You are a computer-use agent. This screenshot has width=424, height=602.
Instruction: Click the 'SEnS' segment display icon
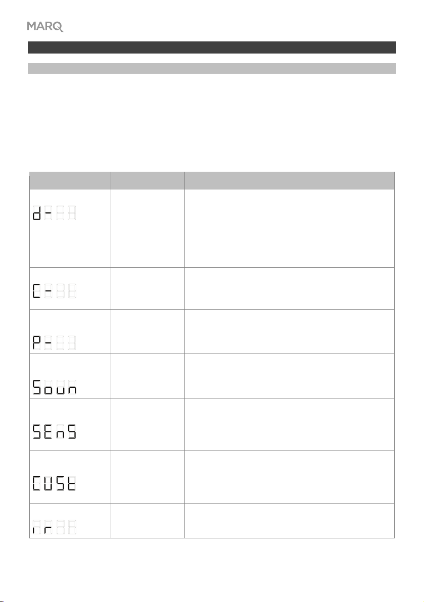point(54,431)
